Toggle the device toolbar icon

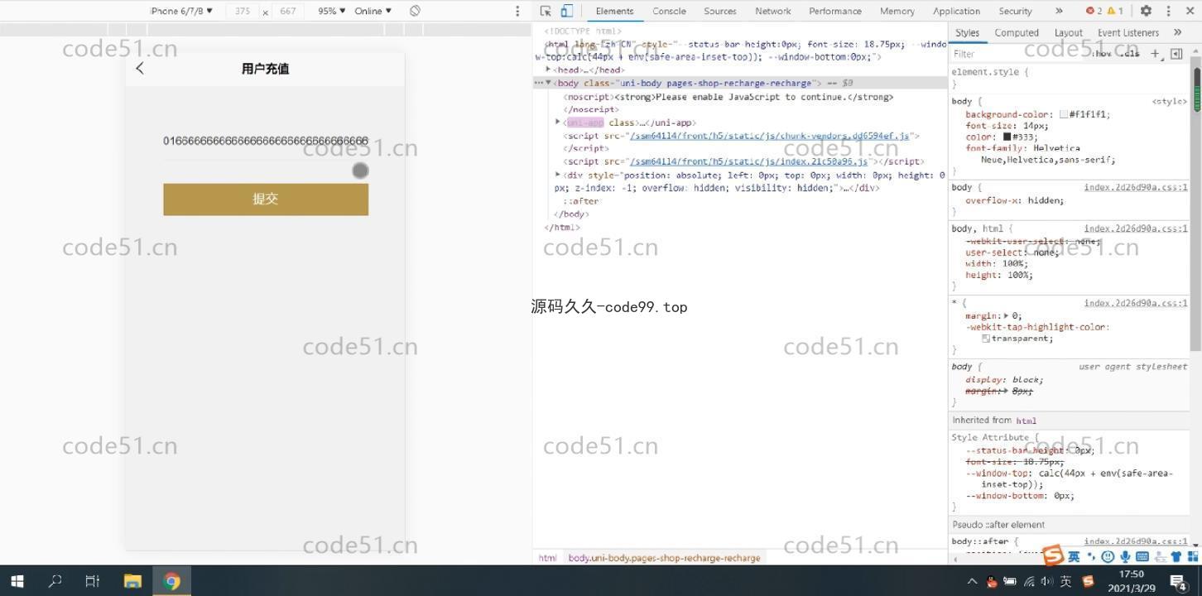567,11
